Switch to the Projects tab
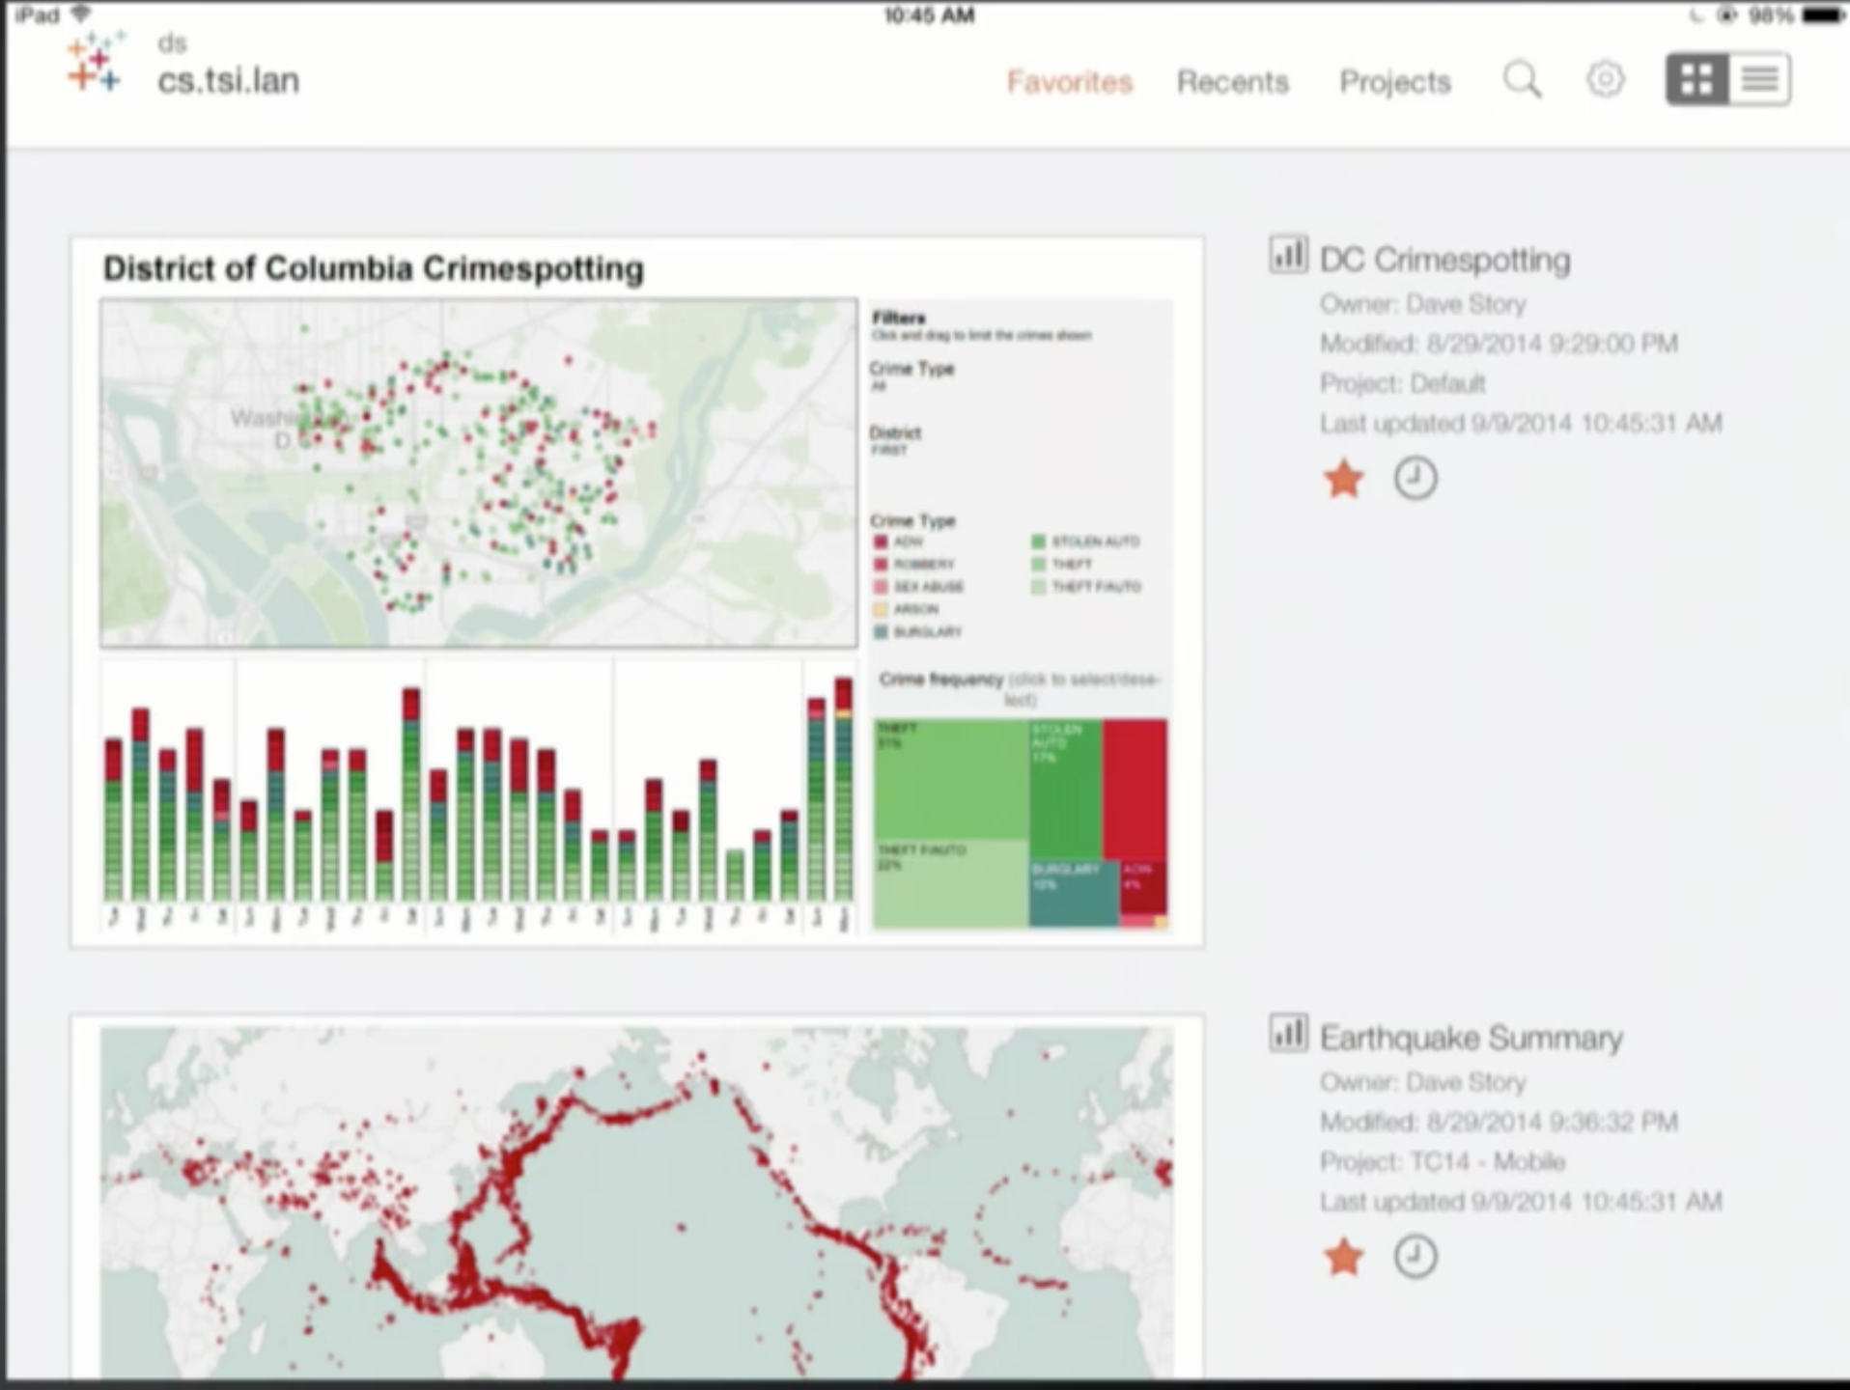The image size is (1850, 1390). point(1394,82)
